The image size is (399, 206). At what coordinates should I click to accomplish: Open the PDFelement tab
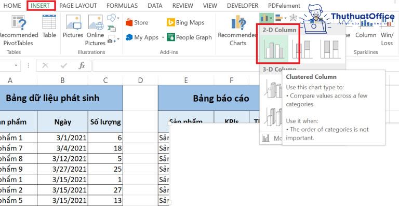pos(284,6)
